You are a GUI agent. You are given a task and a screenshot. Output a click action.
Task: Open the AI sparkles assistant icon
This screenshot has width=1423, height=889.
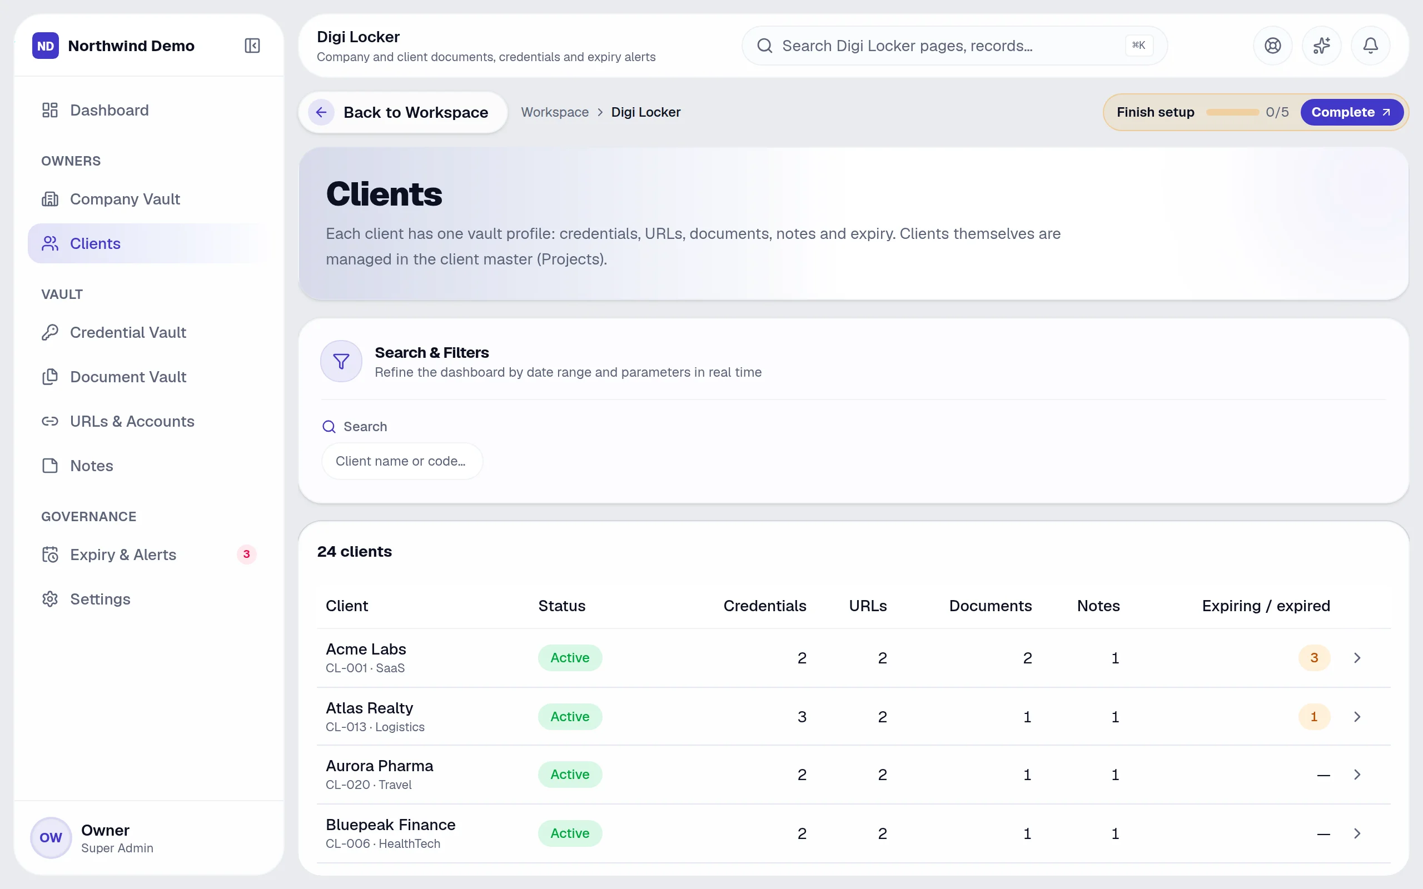(1321, 45)
